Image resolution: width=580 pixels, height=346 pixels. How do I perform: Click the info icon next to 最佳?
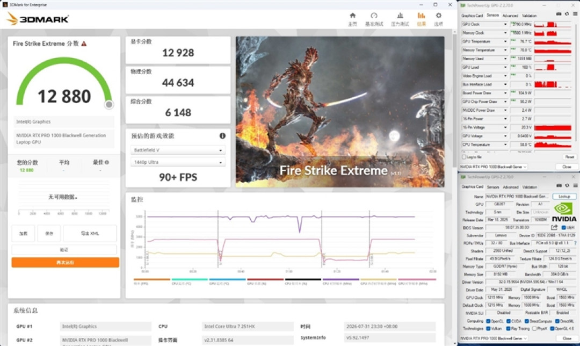pyautogui.click(x=107, y=162)
